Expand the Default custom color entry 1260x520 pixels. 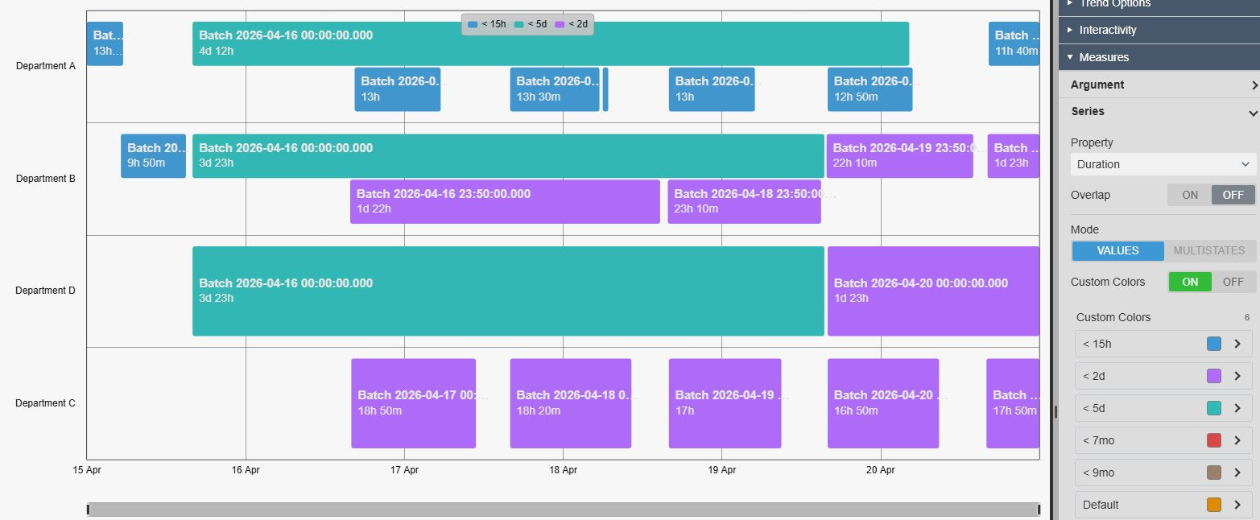1237,505
